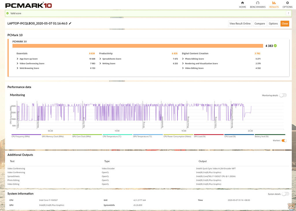The height and width of the screenshot is (211, 296).
Task: Click the help question mark icon
Action: [x=288, y=13]
